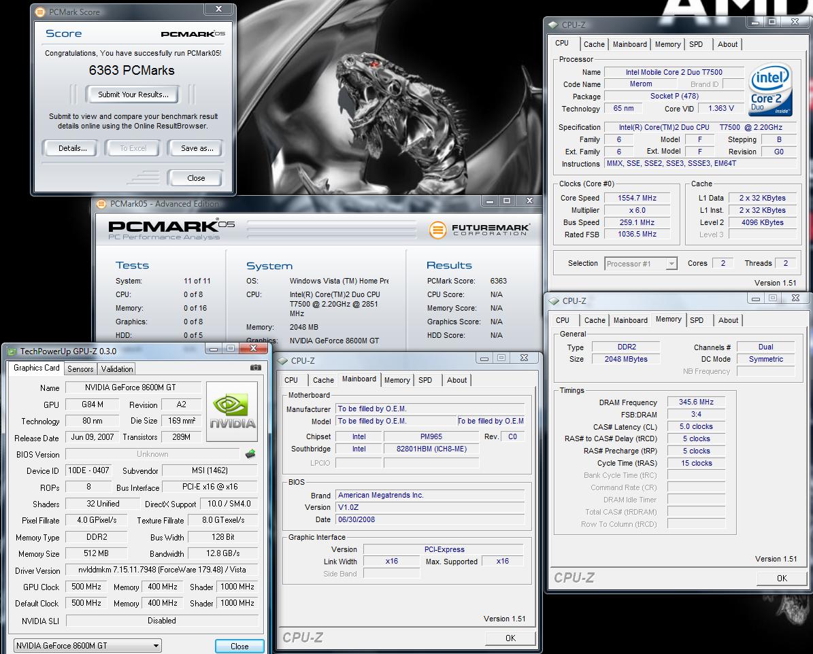Click the Southbridge value 82801HBM (ICH8-ME)
Screen dimensions: 813x654
tap(431, 449)
